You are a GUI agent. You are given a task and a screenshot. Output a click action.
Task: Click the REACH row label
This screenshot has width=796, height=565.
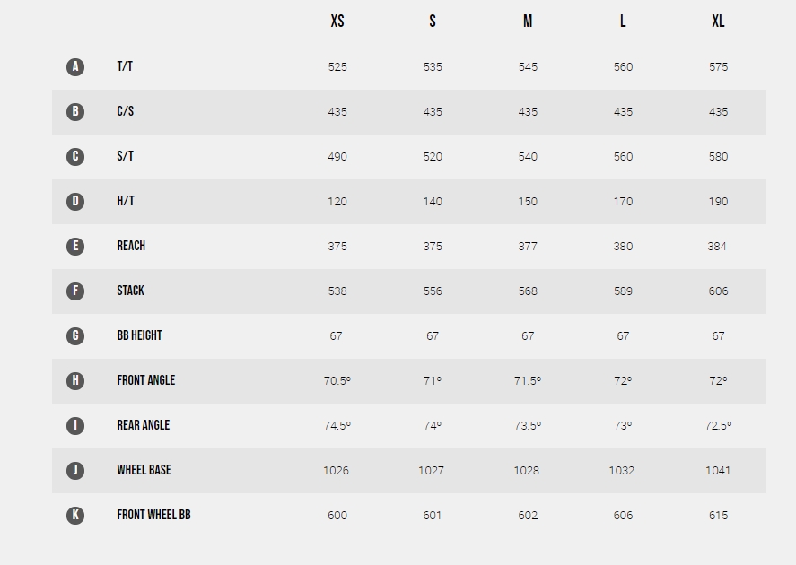(x=131, y=246)
